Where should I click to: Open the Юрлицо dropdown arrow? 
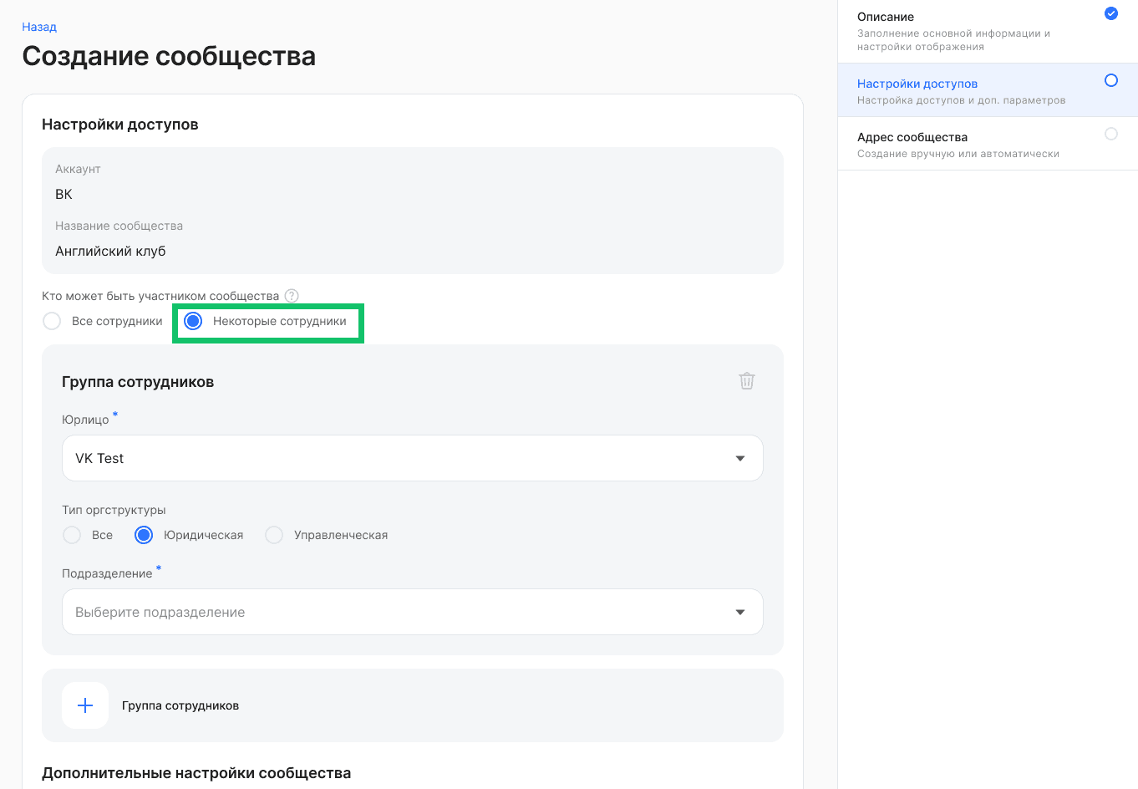coord(739,458)
